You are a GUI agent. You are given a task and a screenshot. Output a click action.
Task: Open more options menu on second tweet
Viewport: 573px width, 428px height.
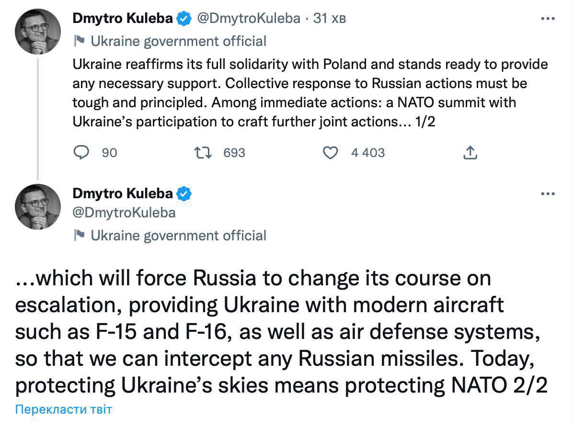tap(548, 194)
